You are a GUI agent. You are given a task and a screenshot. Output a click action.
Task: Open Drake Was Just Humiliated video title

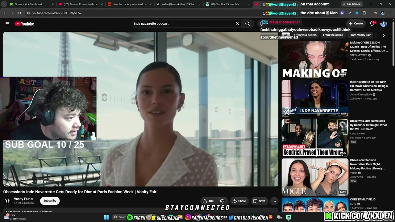tap(368, 125)
